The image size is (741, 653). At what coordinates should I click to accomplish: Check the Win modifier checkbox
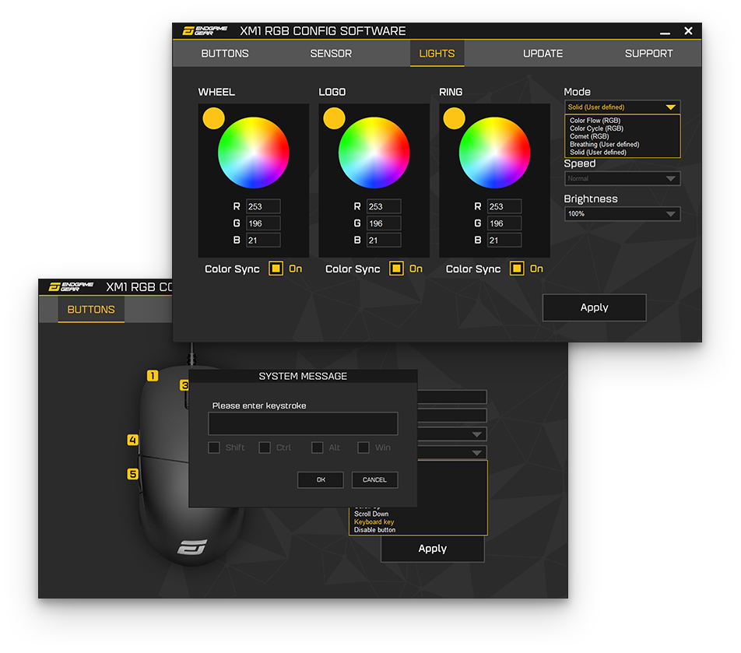point(363,448)
